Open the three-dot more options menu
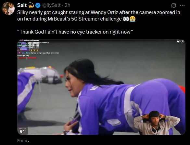 pyautogui.click(x=182, y=5)
